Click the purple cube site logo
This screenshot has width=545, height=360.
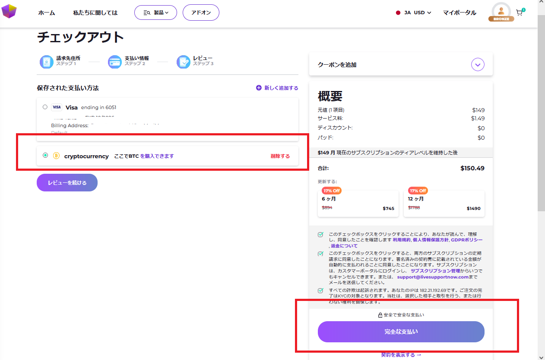[x=9, y=11]
